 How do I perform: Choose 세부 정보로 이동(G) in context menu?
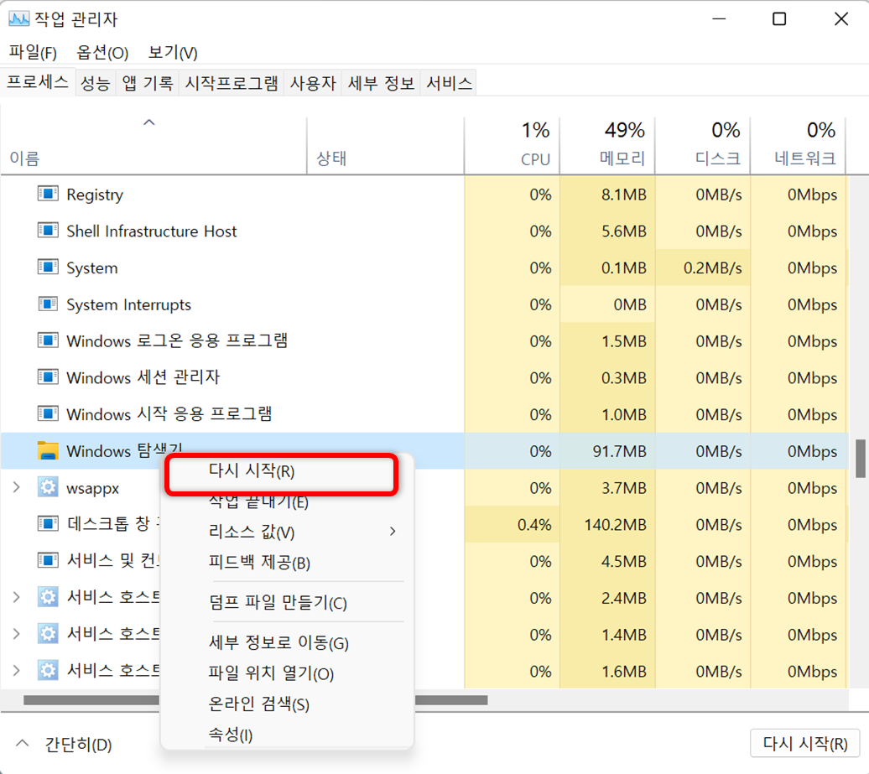287,643
